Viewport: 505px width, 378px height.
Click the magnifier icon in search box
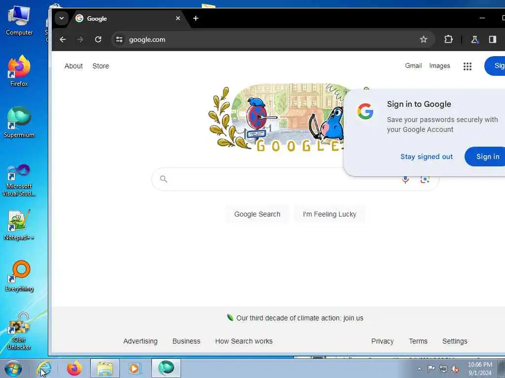coord(163,179)
